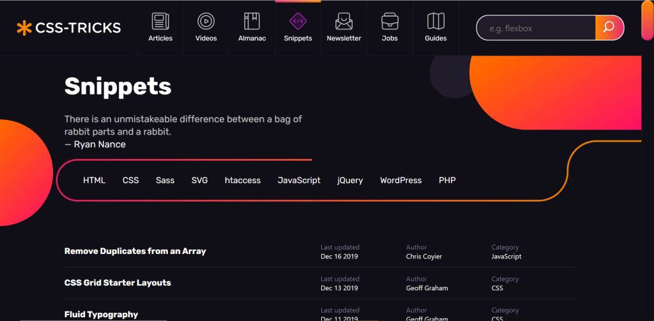Filter snippets by SVG

[x=199, y=181]
